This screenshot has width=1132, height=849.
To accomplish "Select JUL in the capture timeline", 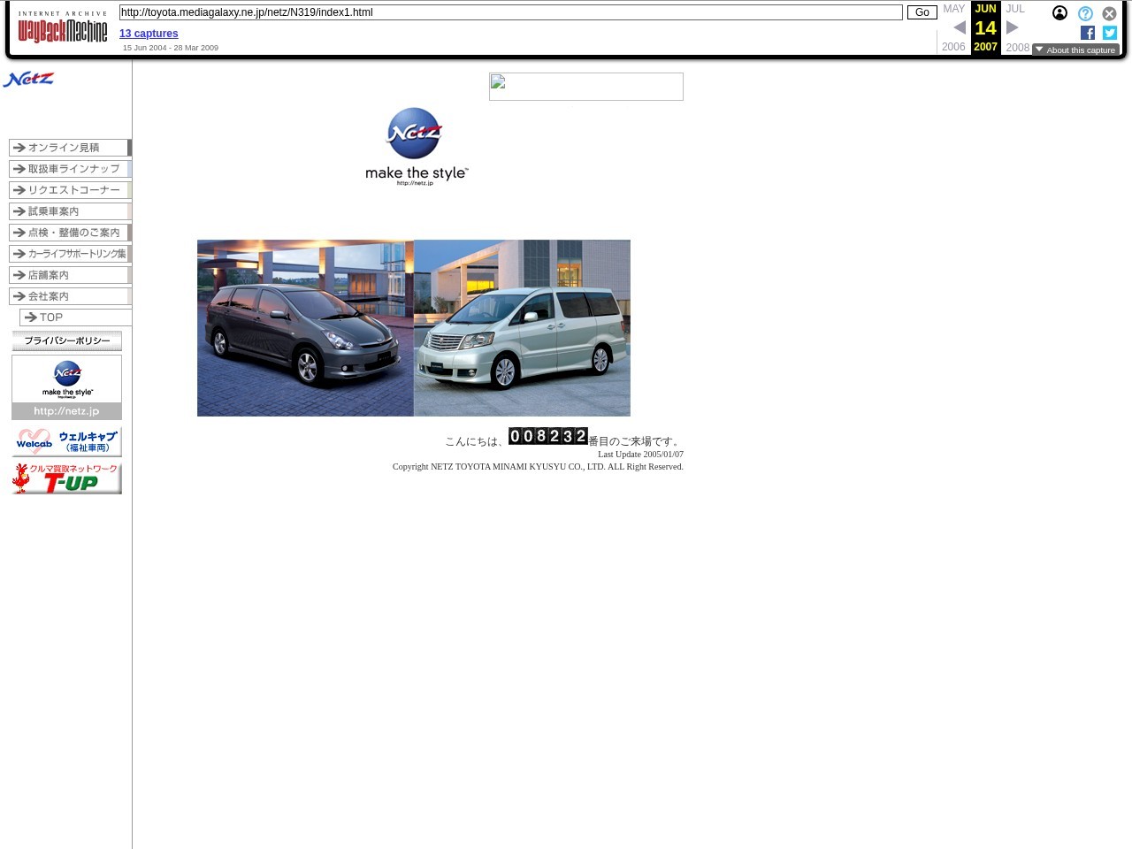I will pyautogui.click(x=1015, y=9).
